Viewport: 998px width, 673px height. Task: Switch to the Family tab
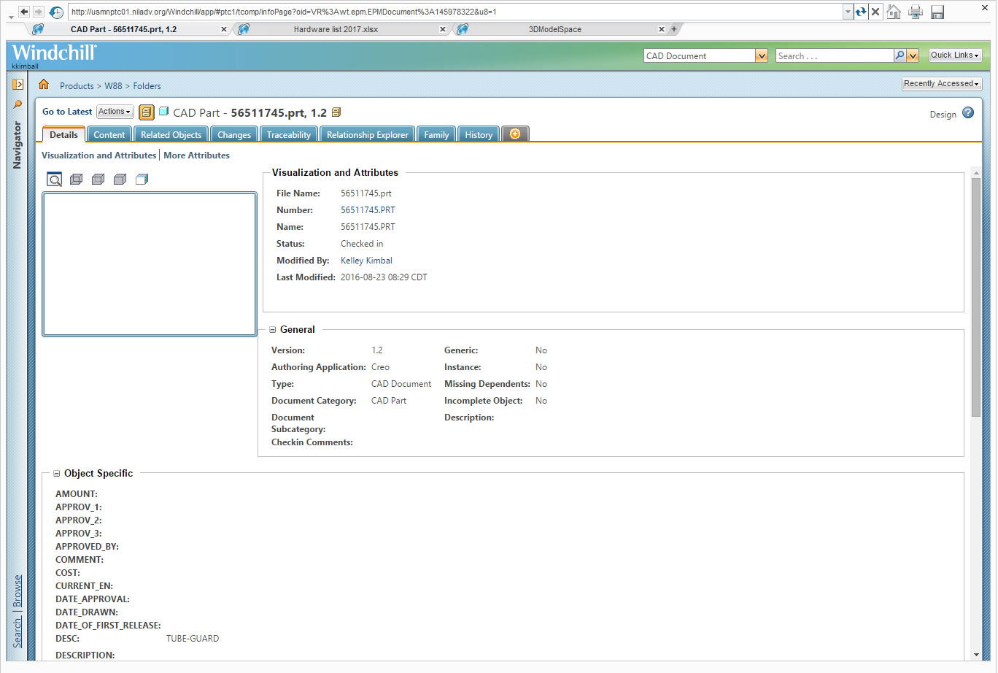437,134
